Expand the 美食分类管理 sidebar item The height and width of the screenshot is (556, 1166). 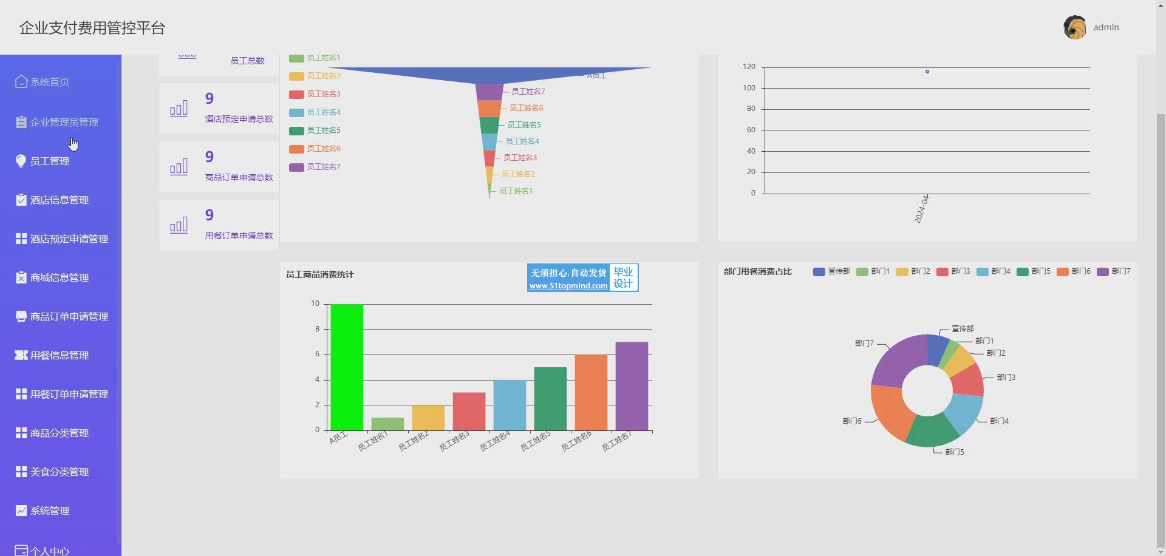pyautogui.click(x=60, y=472)
